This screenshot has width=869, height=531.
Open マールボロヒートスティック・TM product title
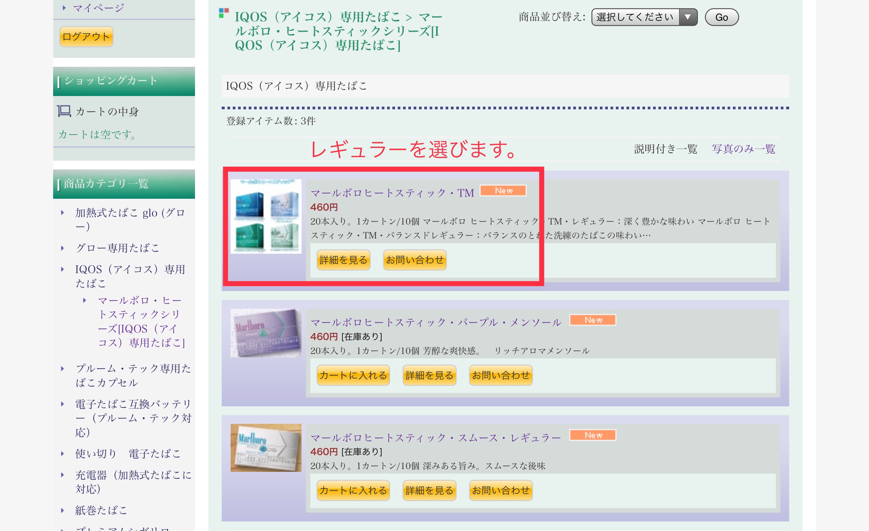tap(392, 193)
